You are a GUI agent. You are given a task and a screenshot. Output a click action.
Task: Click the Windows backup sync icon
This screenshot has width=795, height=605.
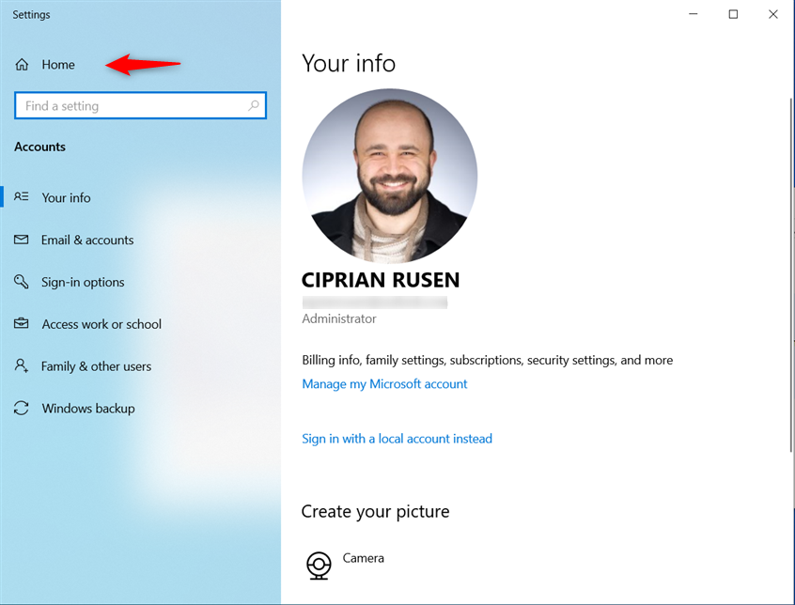pos(22,408)
